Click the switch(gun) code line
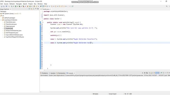Image resolution: width=170 pixels, height=95 pixels. (56, 35)
